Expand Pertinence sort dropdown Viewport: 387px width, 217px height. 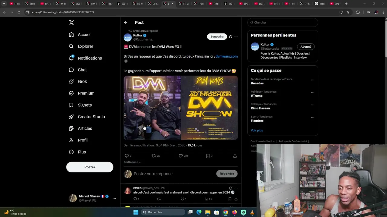point(132,162)
